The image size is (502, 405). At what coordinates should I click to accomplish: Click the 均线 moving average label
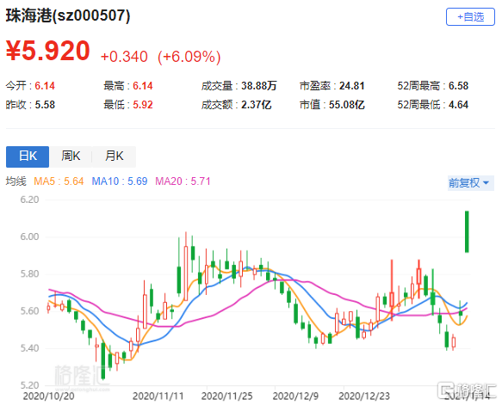tap(15, 181)
